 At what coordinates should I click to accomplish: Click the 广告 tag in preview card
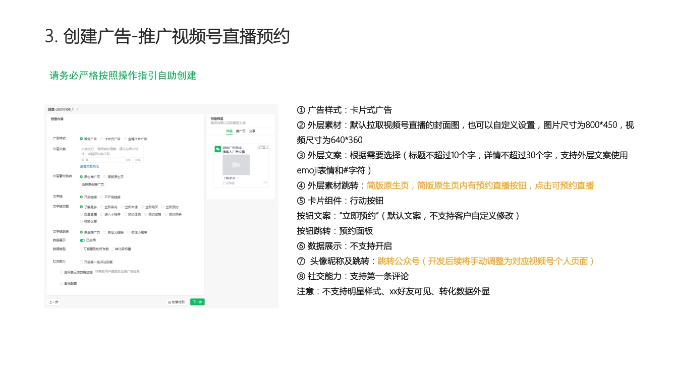262,147
